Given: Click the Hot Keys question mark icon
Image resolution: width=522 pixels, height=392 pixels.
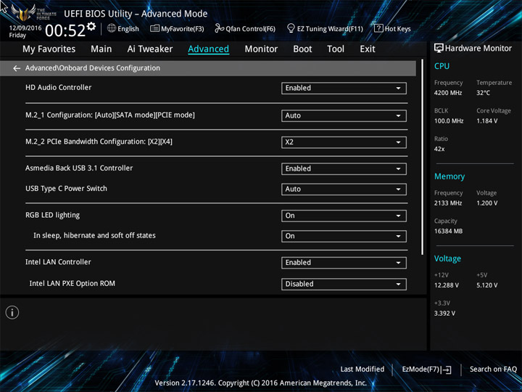Looking at the screenshot, I should click(378, 28).
